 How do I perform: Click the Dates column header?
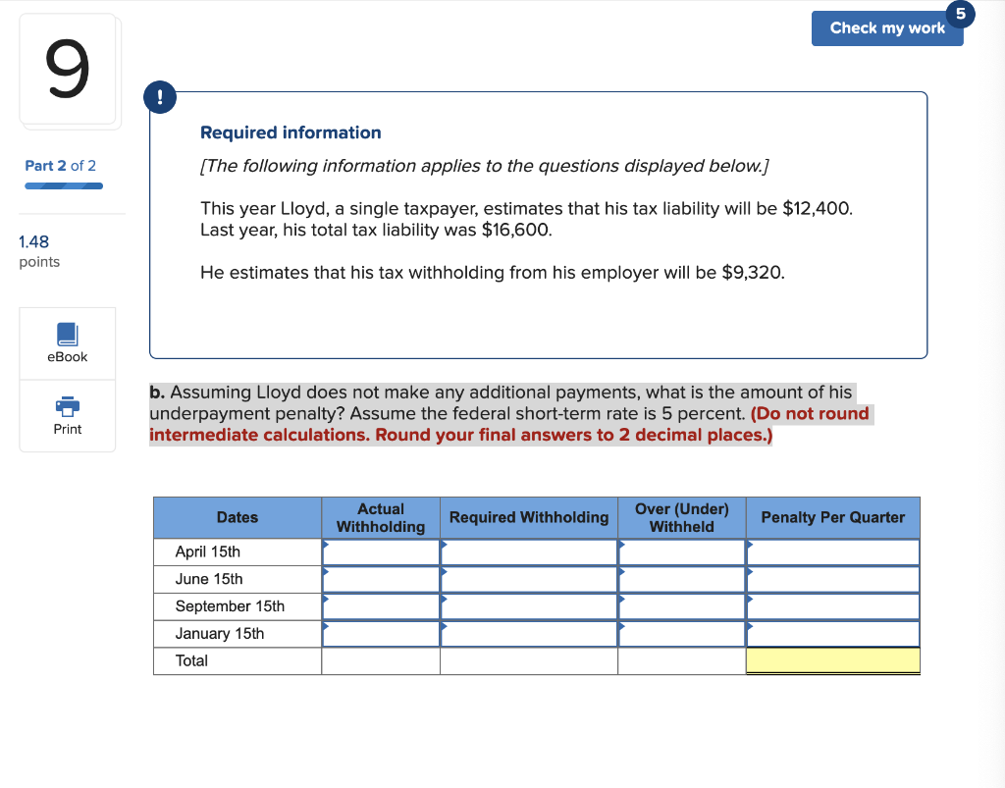click(236, 517)
